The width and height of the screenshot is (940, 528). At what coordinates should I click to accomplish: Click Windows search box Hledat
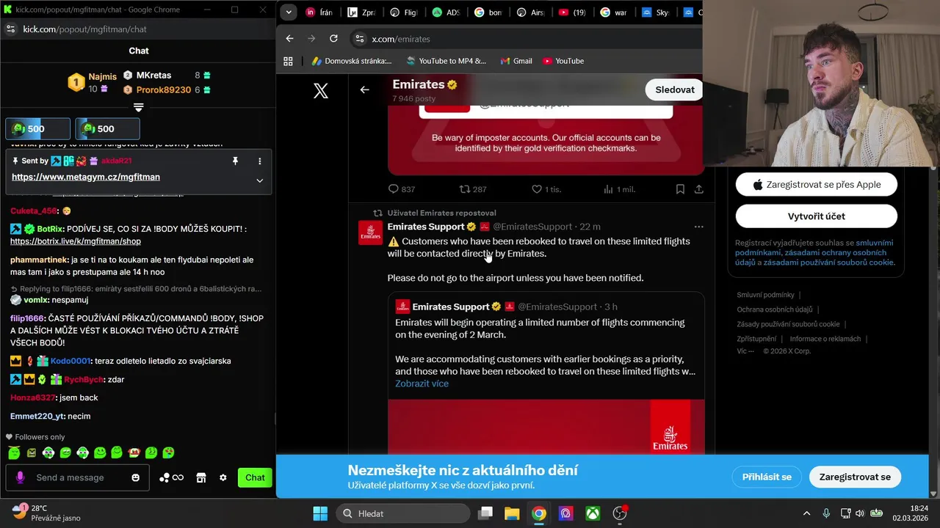pos(403,513)
